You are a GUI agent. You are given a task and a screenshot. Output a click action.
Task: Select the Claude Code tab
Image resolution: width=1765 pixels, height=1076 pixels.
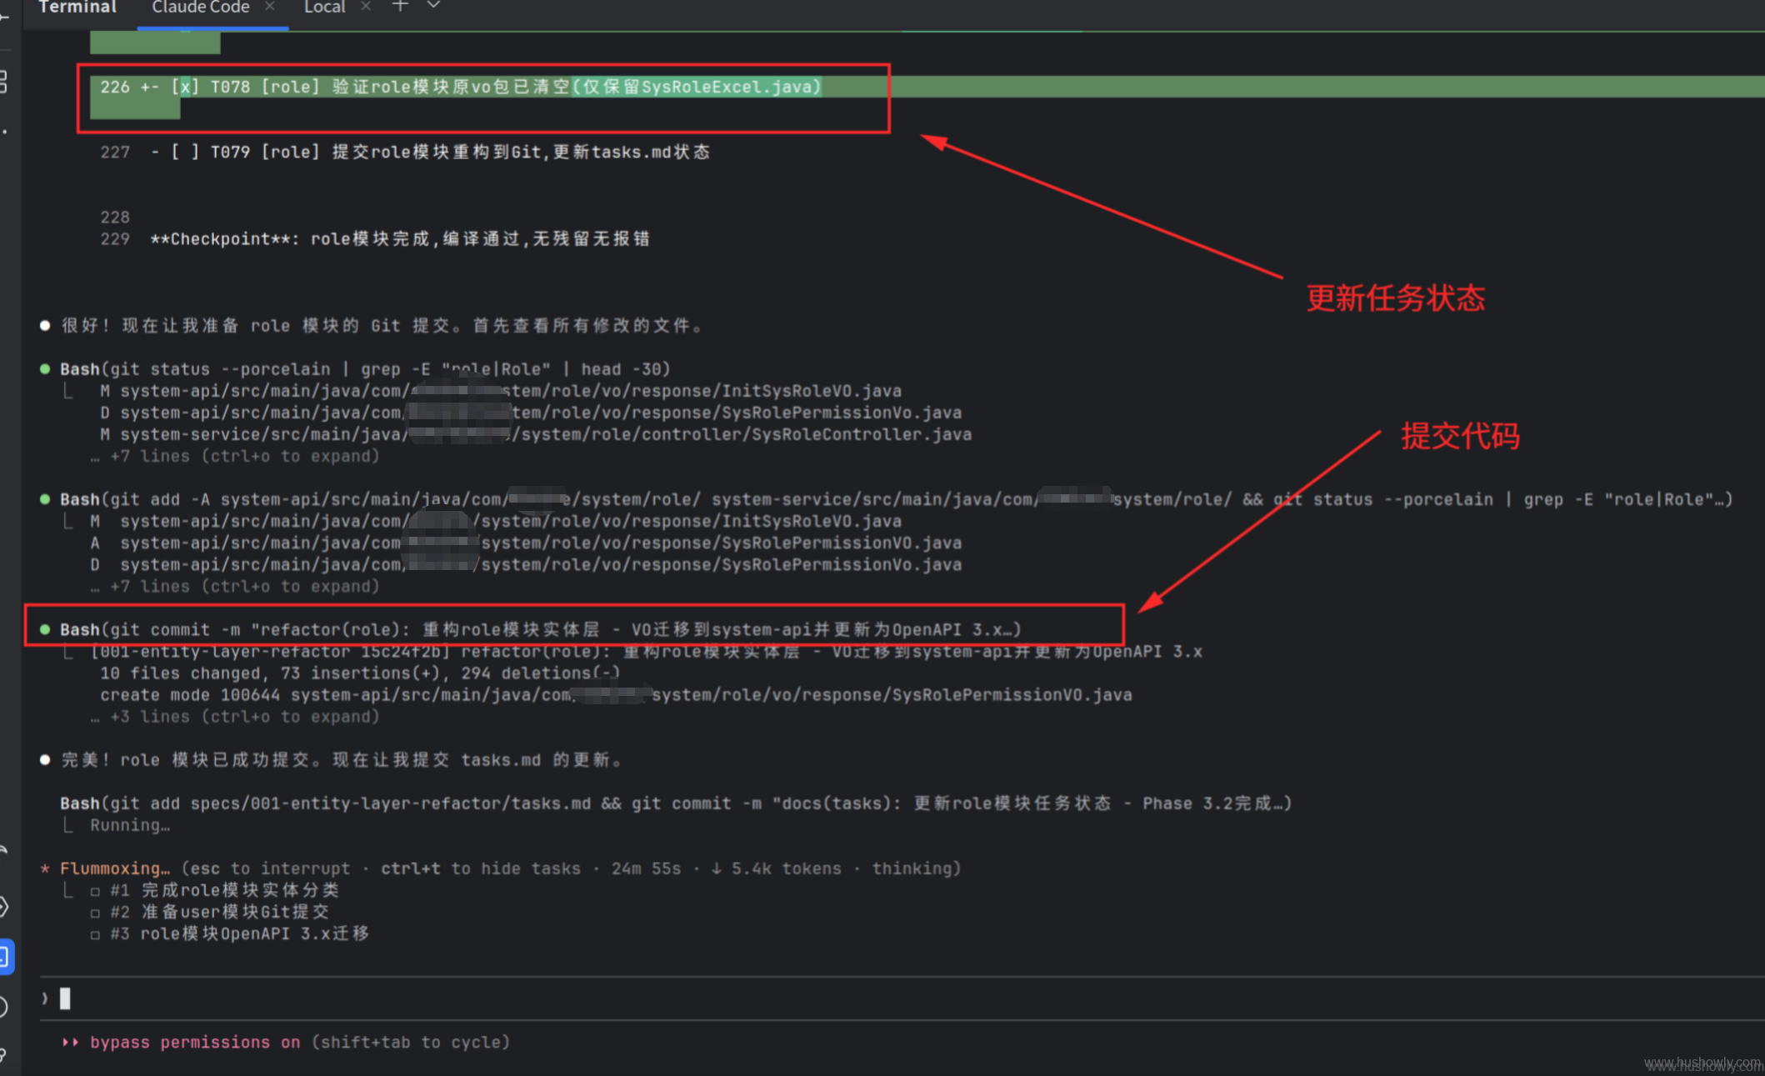(200, 8)
